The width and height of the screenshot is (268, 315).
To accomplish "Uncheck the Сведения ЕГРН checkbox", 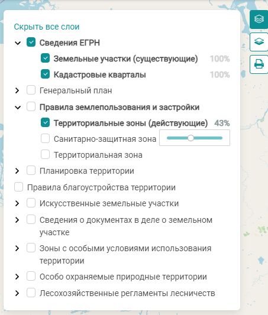I will [x=31, y=42].
